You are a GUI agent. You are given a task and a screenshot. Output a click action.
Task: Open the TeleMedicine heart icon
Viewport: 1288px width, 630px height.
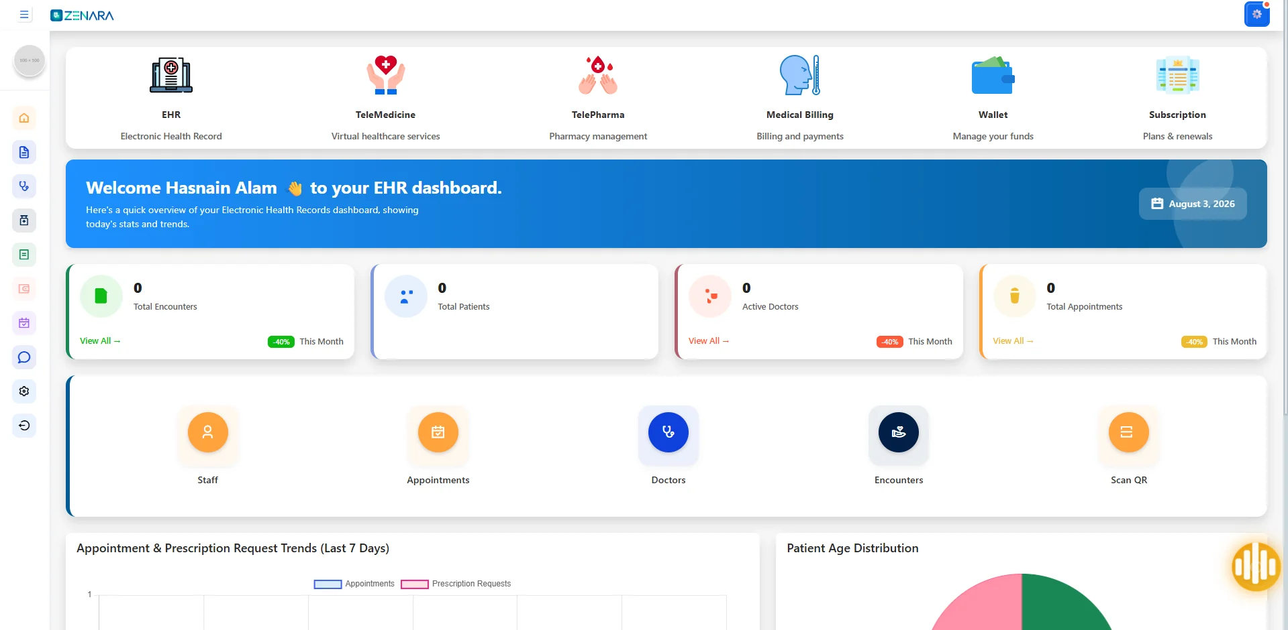click(386, 74)
